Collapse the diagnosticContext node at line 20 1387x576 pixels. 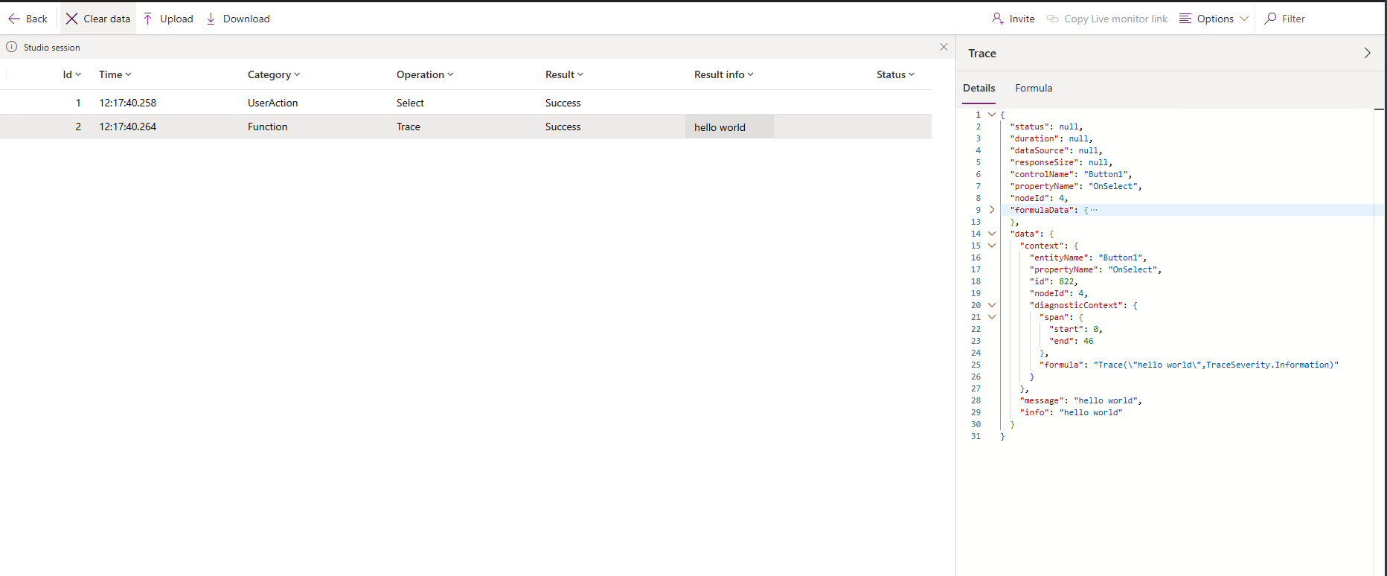point(992,305)
